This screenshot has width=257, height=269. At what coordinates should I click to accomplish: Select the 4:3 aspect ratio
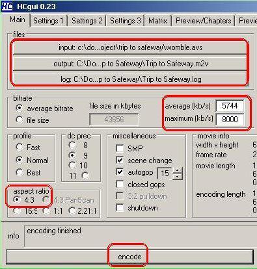(x=16, y=199)
